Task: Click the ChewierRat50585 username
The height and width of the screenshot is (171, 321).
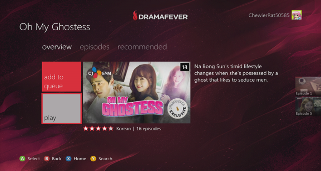Action: click(269, 15)
